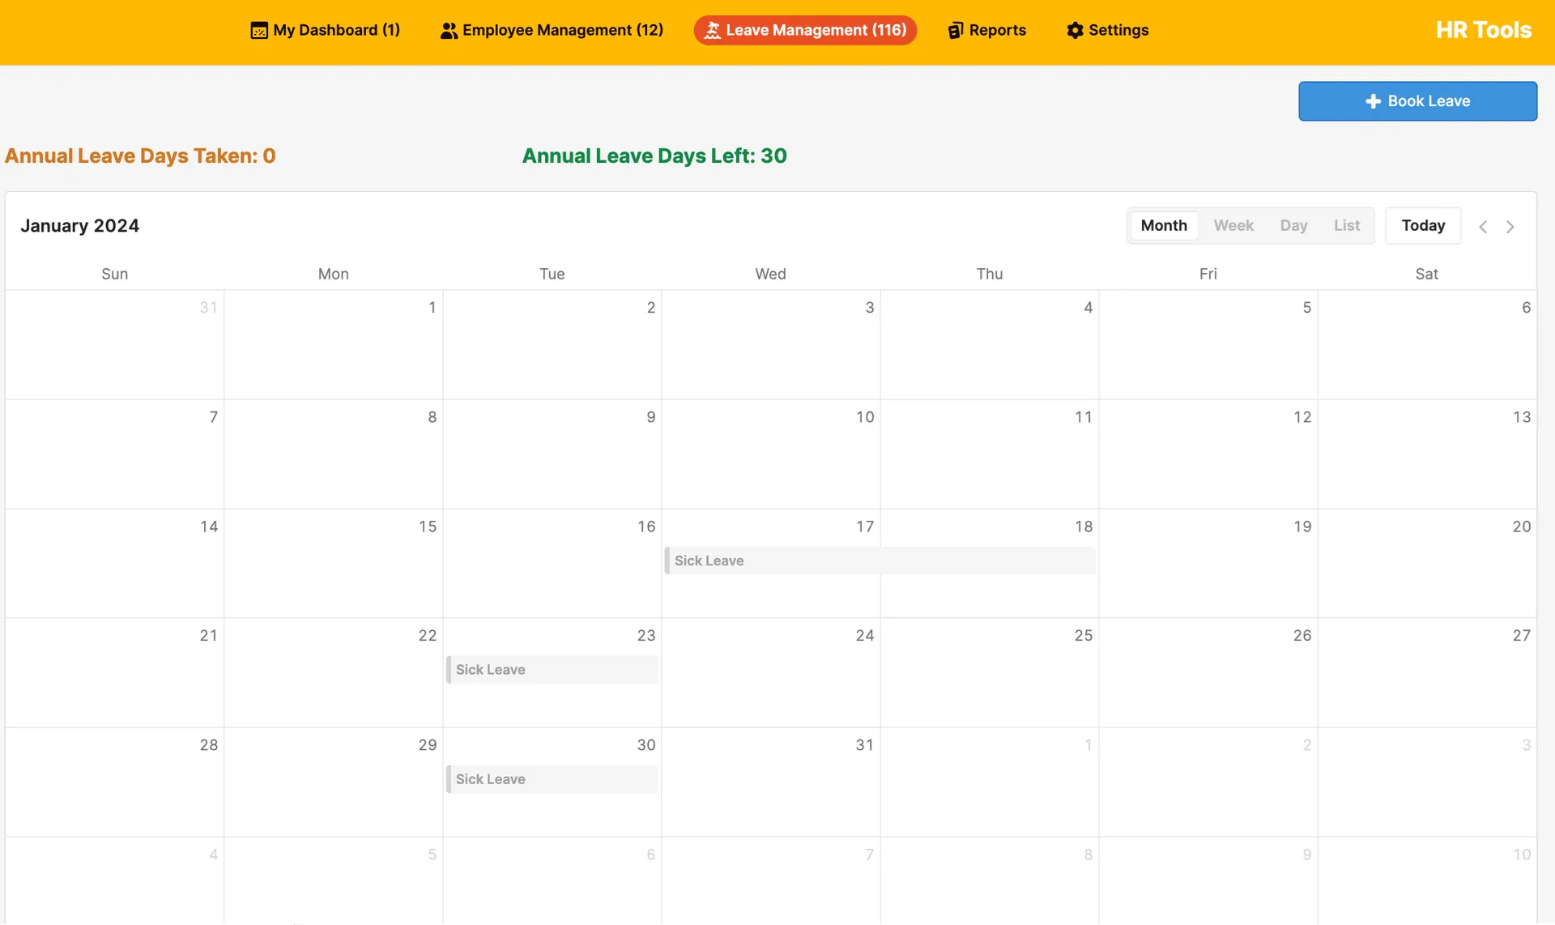Switch calendar to Day view
Screen dimensions: 1555x925
click(1293, 226)
